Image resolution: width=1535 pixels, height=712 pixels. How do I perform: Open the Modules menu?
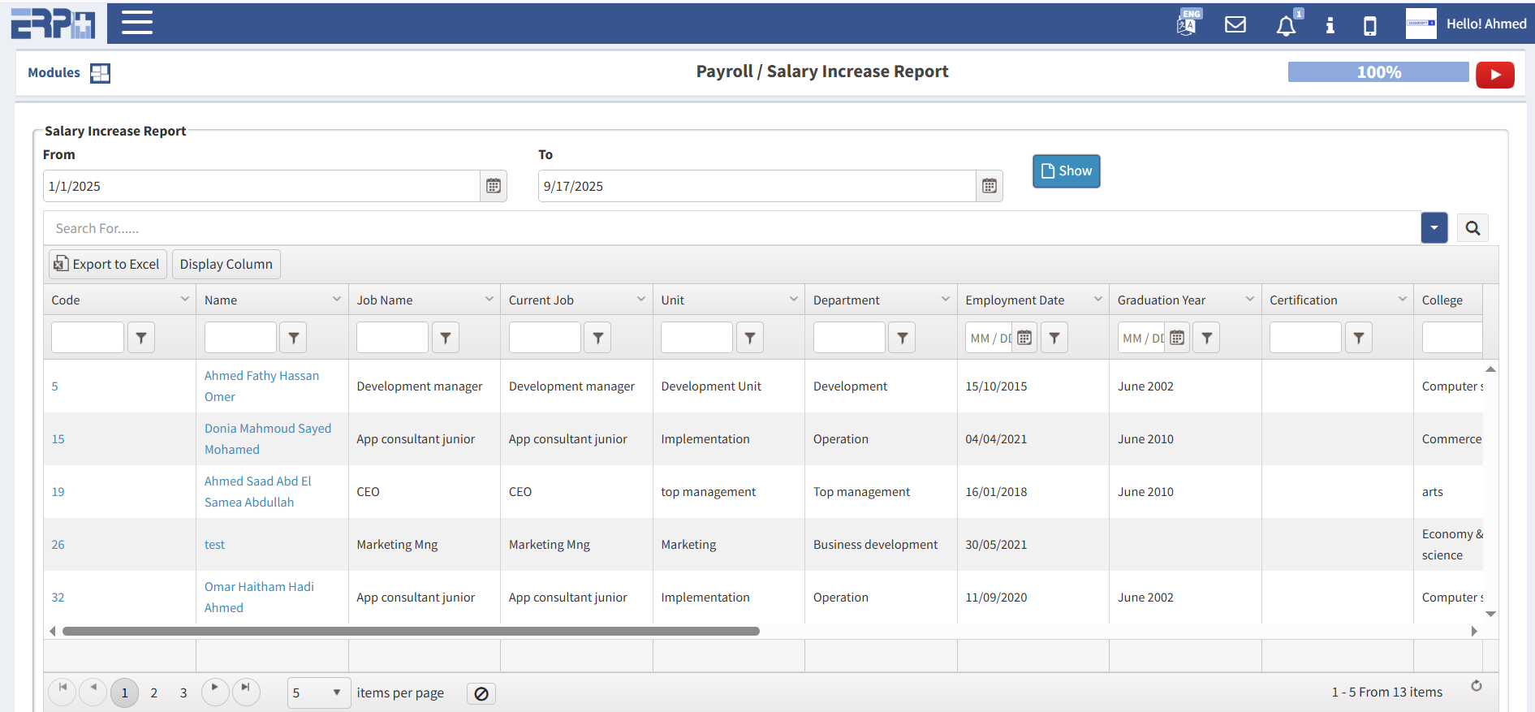click(69, 73)
